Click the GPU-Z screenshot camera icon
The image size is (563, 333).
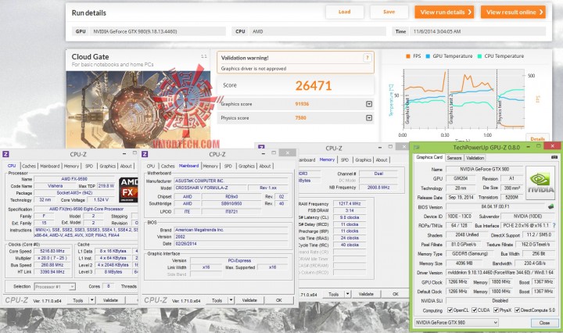click(554, 158)
